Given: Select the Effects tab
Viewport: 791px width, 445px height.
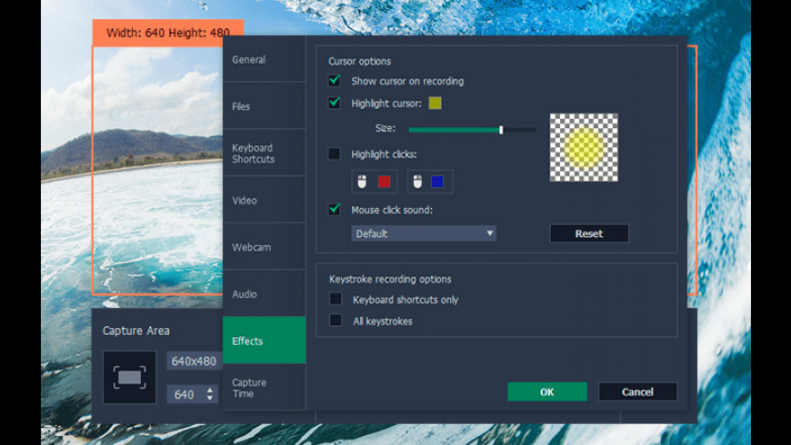Looking at the screenshot, I should point(264,341).
